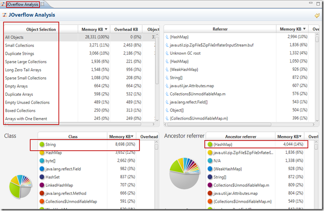
Task: Select the Small Collections row
Action: [x=80, y=45]
